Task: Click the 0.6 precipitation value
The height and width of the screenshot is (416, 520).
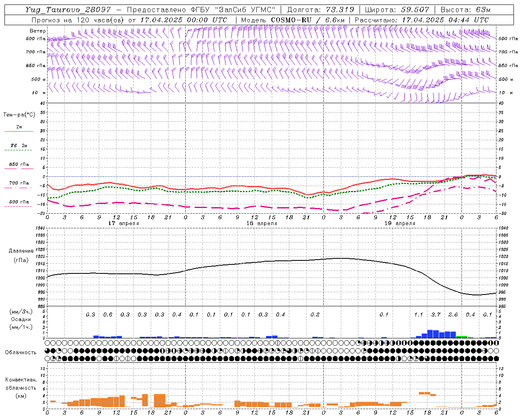Action: point(108,314)
